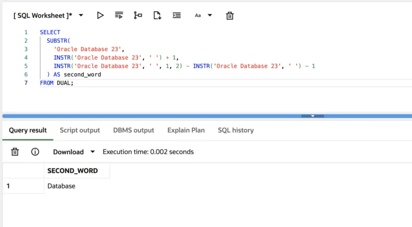Clear query results with trash icon
412x227 pixels.
[15, 152]
